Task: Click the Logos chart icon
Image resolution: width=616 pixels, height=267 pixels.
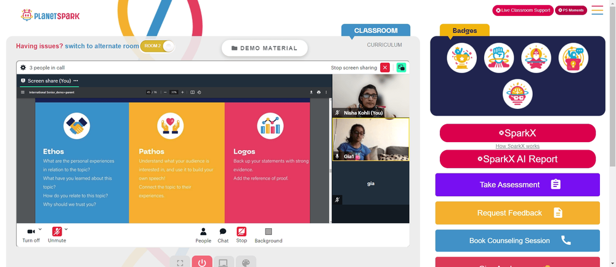Action: click(x=270, y=126)
